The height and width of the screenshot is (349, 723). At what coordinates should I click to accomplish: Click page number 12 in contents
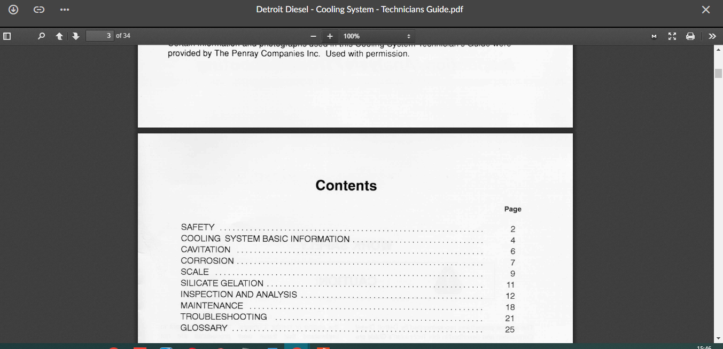[x=510, y=296]
